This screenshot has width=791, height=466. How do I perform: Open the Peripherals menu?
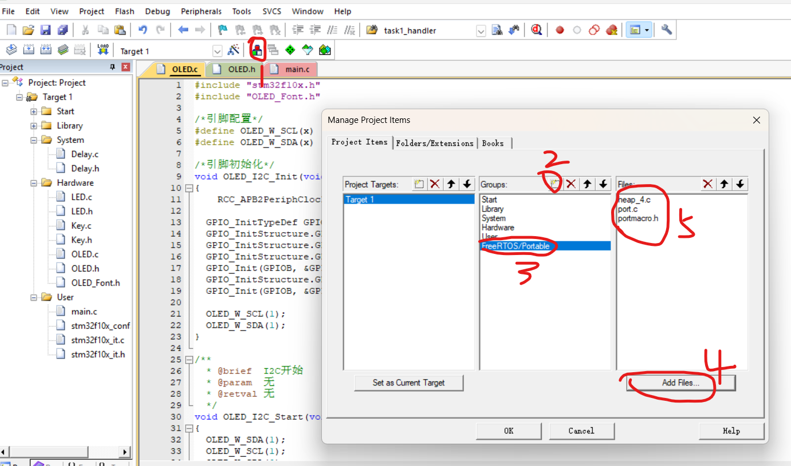click(201, 11)
